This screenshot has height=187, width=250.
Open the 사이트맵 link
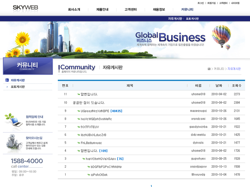(x=235, y=3)
